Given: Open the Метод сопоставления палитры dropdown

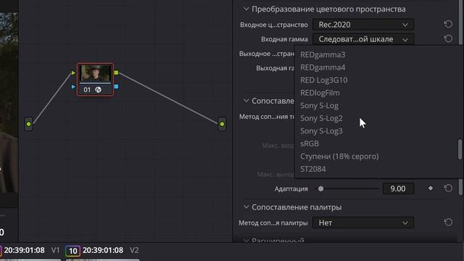Looking at the screenshot, I should pyautogui.click(x=363, y=223).
